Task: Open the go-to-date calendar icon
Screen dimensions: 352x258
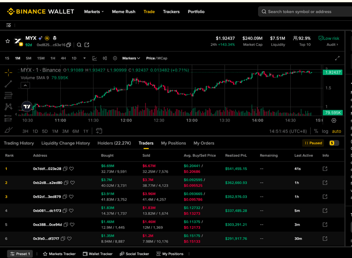Action: 99,131
